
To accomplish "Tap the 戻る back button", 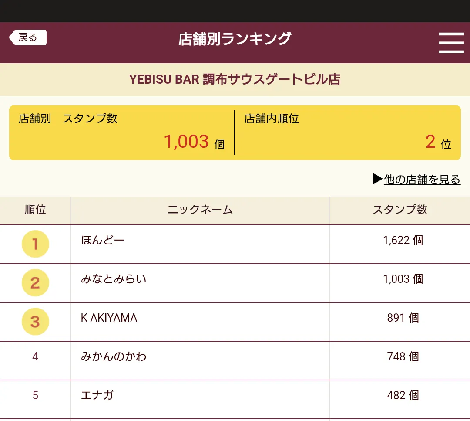I will pos(28,37).
